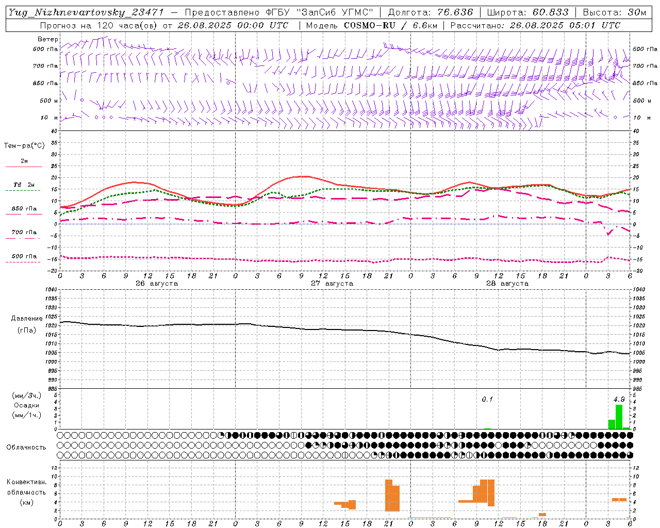Click the model label COSMO-RU / 6.6км
The width and height of the screenshot is (660, 528).
pos(391,25)
